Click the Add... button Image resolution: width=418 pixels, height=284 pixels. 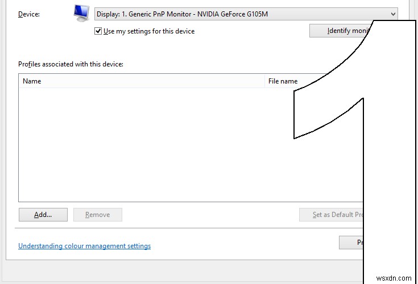(43, 215)
